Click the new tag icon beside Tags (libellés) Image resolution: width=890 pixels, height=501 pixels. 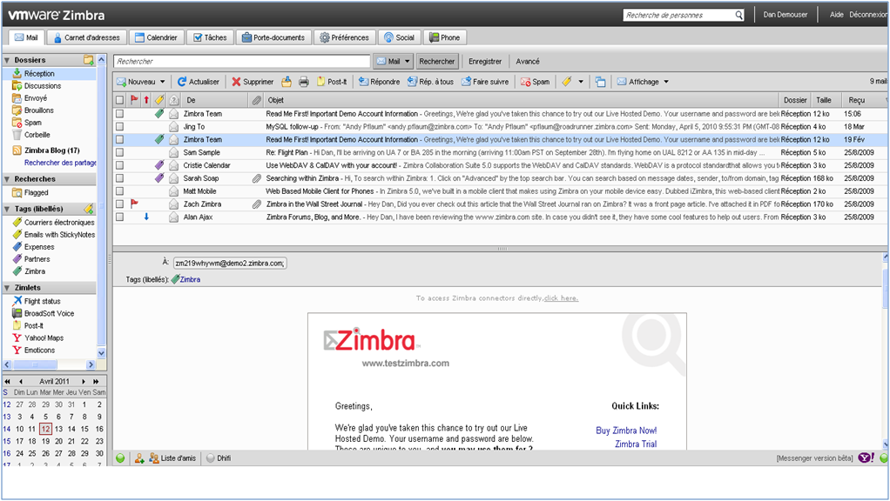tap(89, 209)
